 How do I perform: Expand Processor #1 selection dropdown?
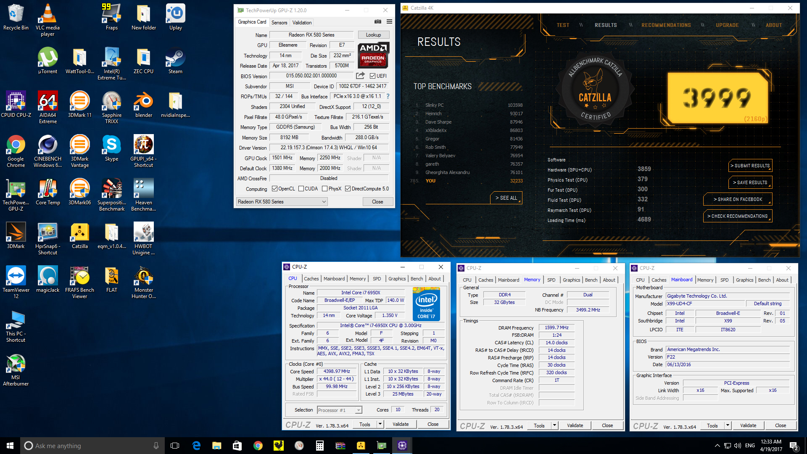(x=340, y=410)
